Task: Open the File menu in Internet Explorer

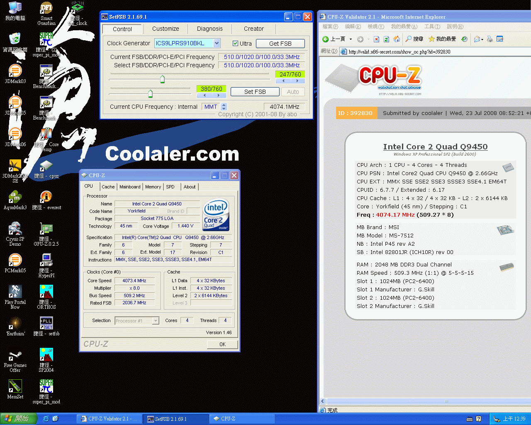Action: (x=330, y=27)
